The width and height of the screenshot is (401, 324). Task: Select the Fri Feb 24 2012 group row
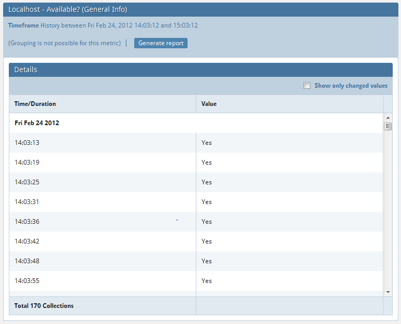pyautogui.click(x=37, y=123)
